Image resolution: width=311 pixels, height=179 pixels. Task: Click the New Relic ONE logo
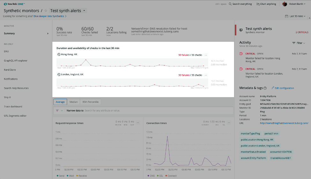[14, 4]
